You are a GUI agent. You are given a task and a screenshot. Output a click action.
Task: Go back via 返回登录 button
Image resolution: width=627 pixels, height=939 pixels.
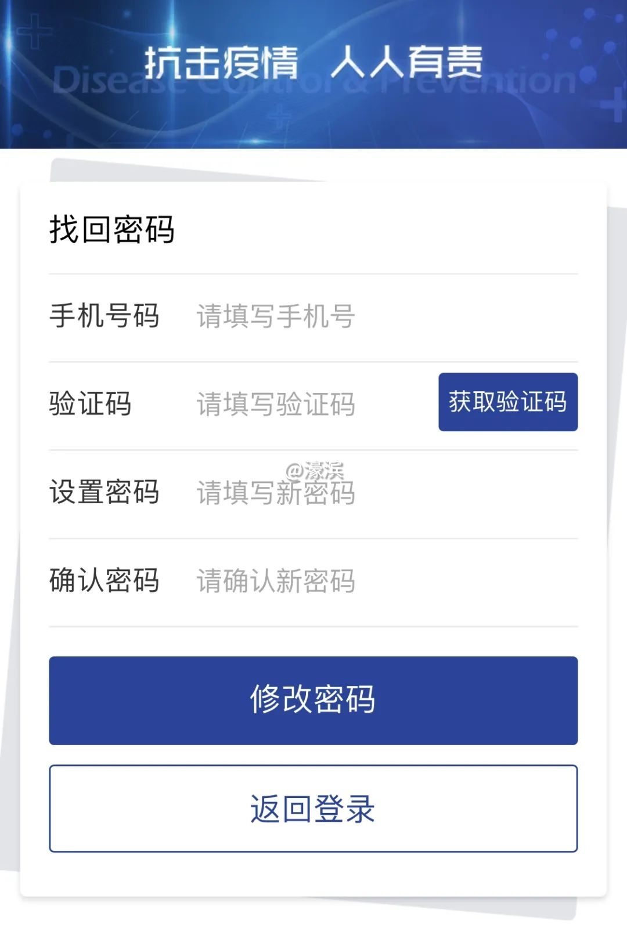[x=313, y=808]
